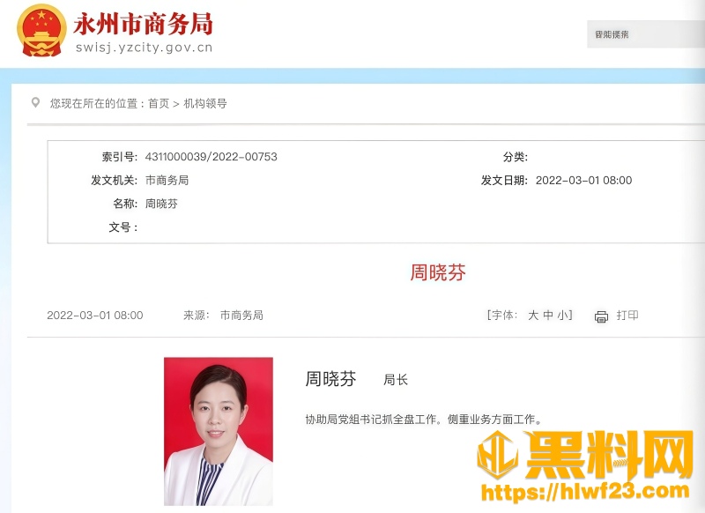Click the 打印 print link

627,316
